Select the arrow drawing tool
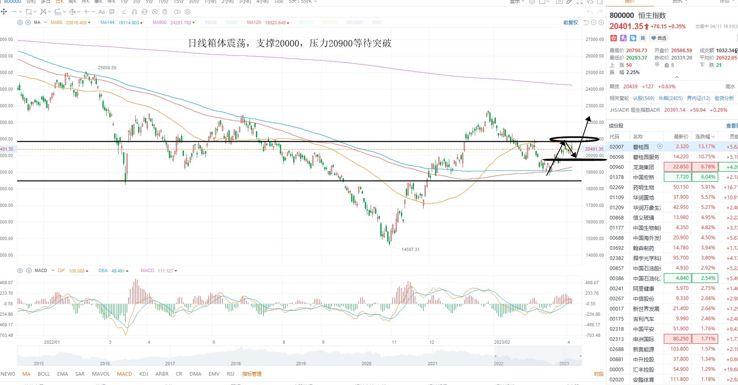 87,12
